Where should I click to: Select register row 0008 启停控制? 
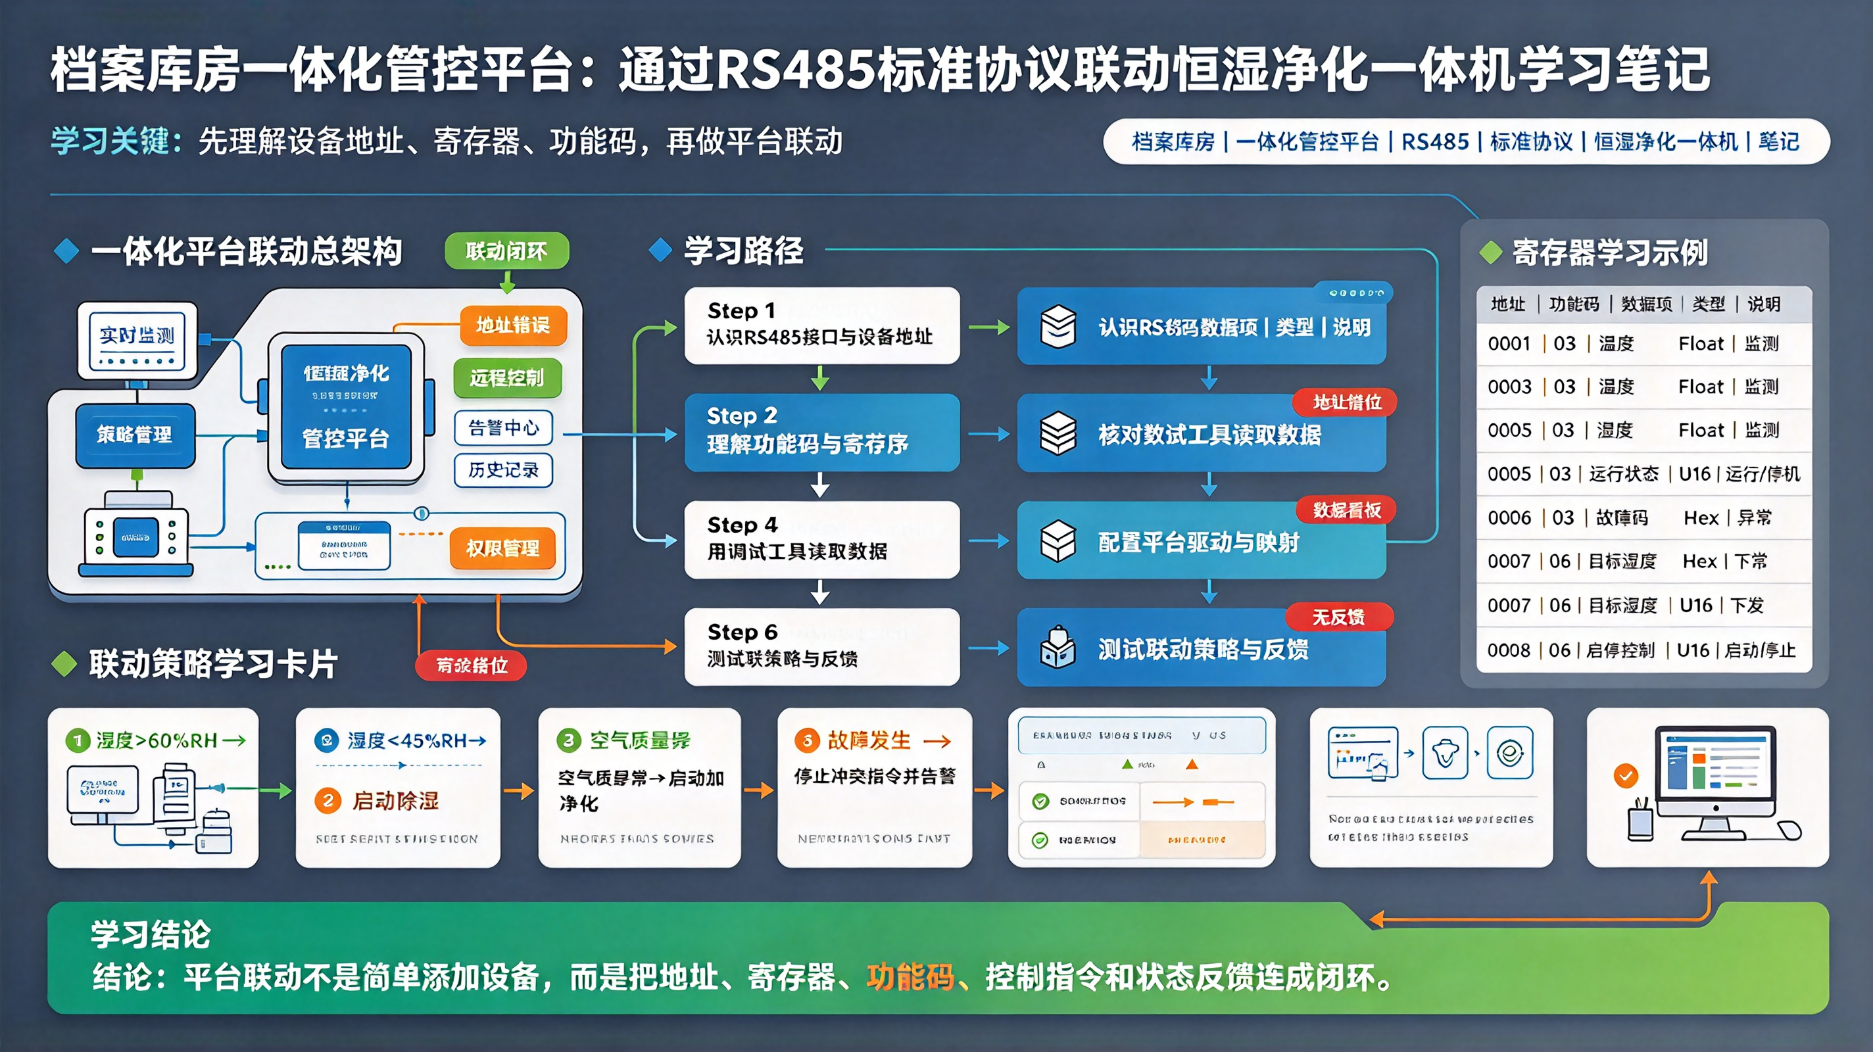[1644, 650]
